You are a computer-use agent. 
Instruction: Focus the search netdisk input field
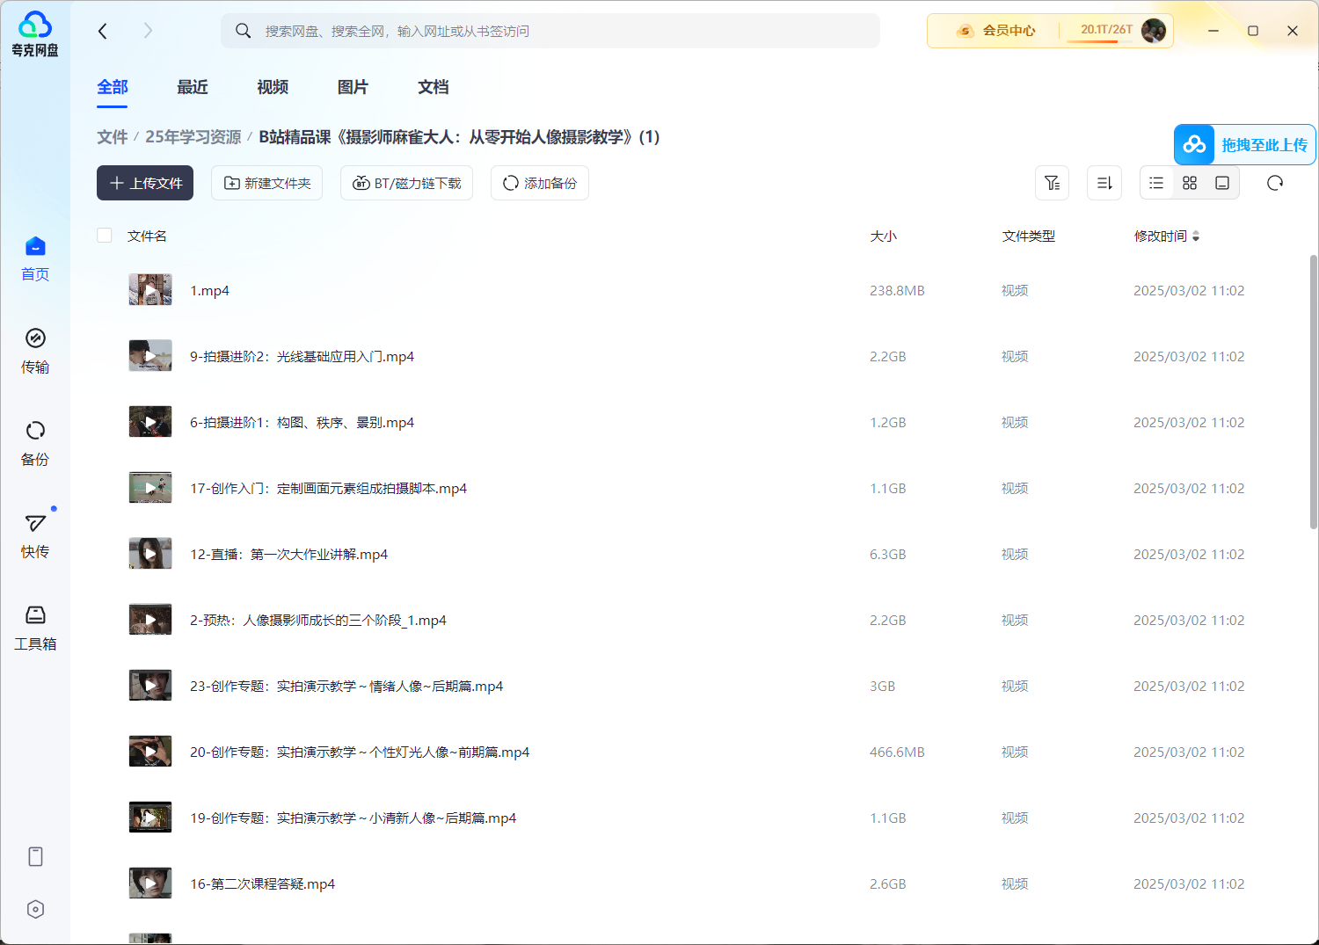click(550, 31)
